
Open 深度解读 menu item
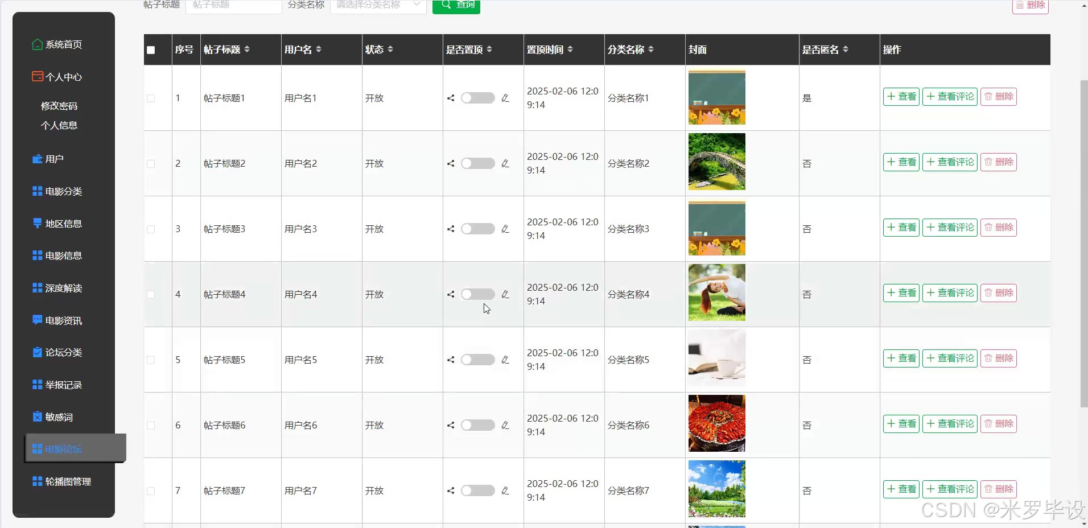coord(57,288)
